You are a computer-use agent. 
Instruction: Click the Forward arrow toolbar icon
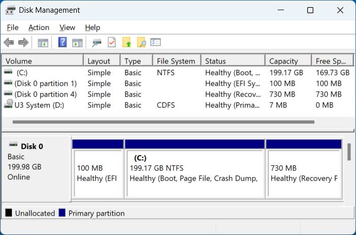[23, 43]
